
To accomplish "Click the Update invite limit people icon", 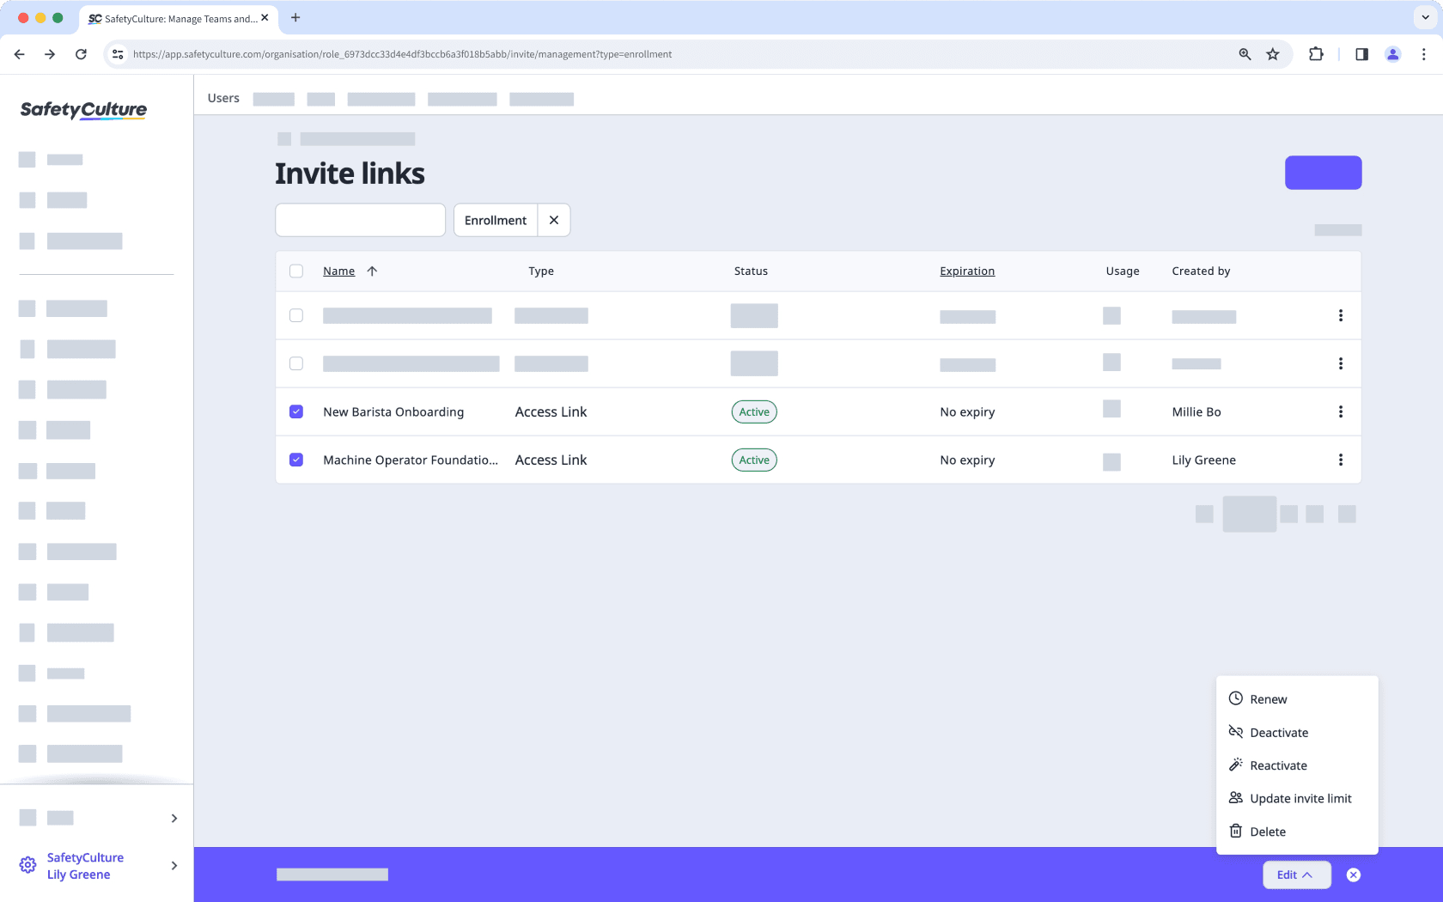I will point(1236,798).
